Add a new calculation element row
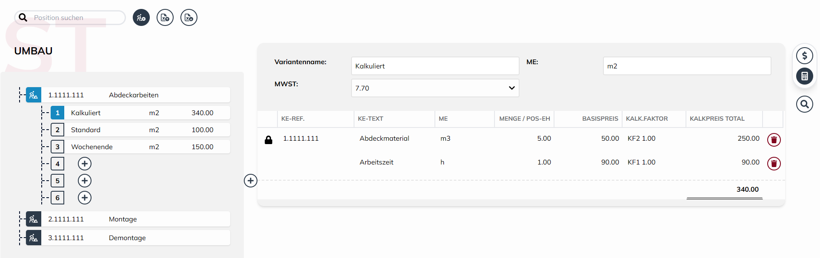820x258 pixels. [x=251, y=181]
